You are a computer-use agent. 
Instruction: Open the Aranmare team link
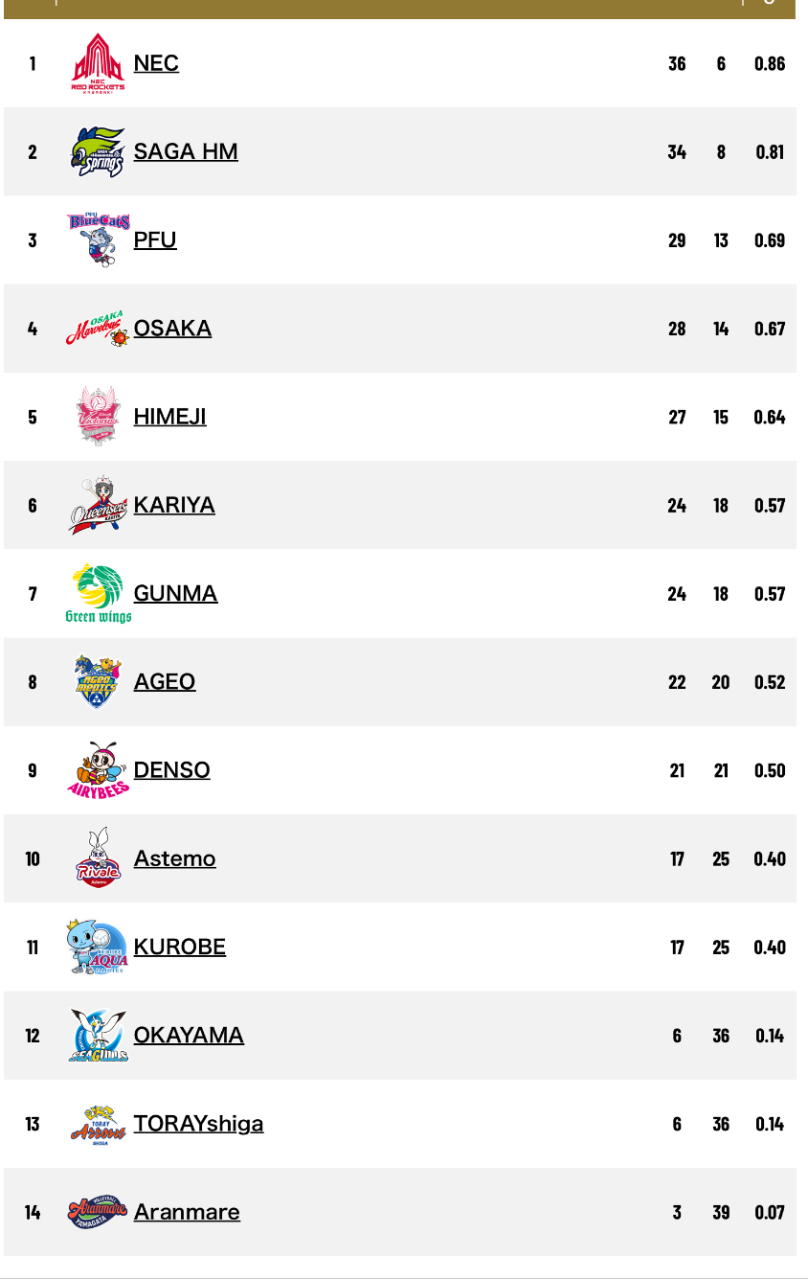(x=187, y=1212)
